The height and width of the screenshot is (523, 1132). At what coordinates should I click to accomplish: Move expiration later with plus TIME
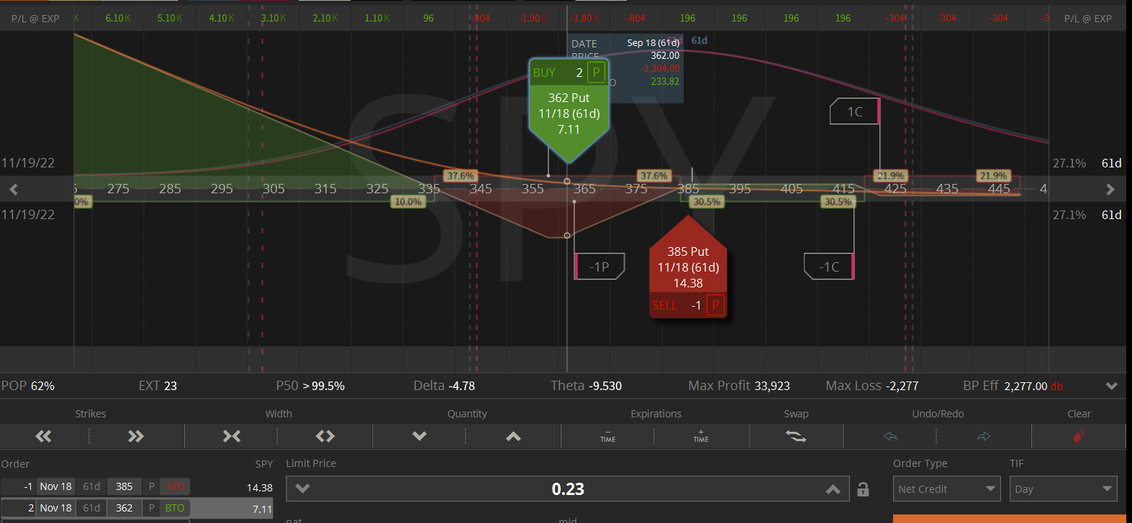(x=701, y=436)
